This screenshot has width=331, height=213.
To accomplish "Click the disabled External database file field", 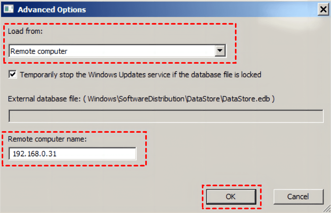I will pos(165,116).
